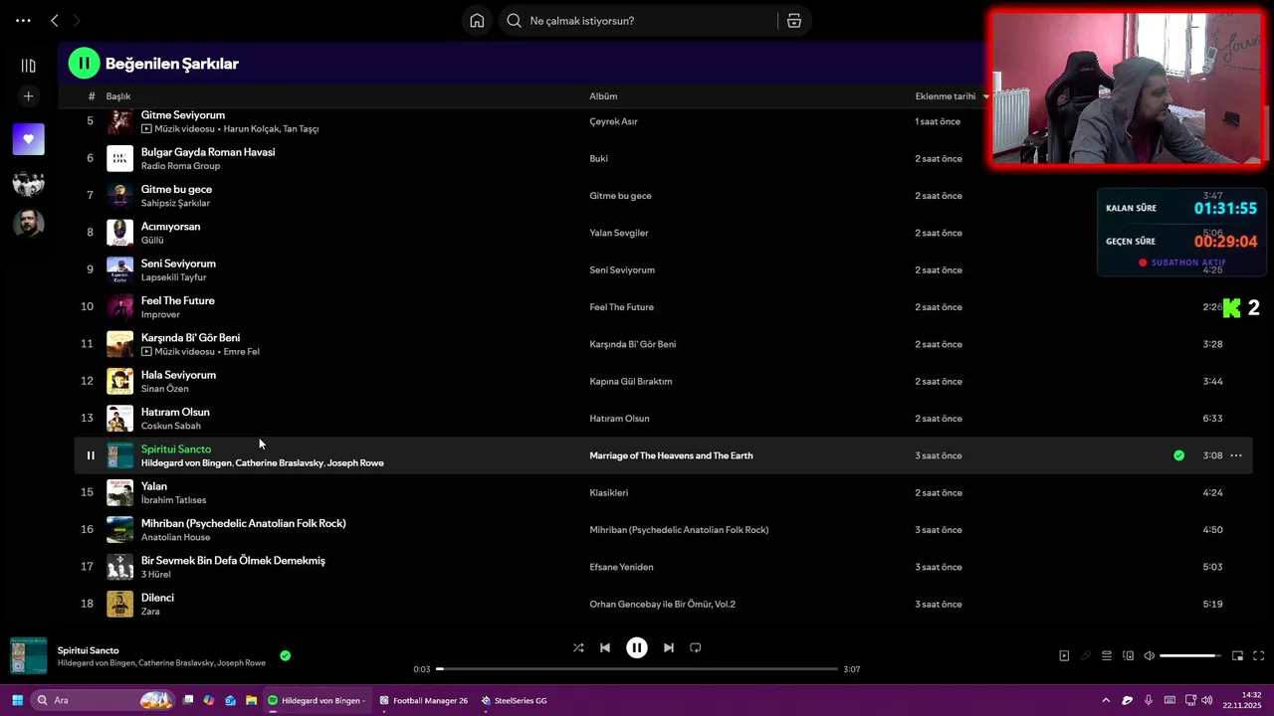Open the Home page icon
The image size is (1274, 716).
coord(477,21)
